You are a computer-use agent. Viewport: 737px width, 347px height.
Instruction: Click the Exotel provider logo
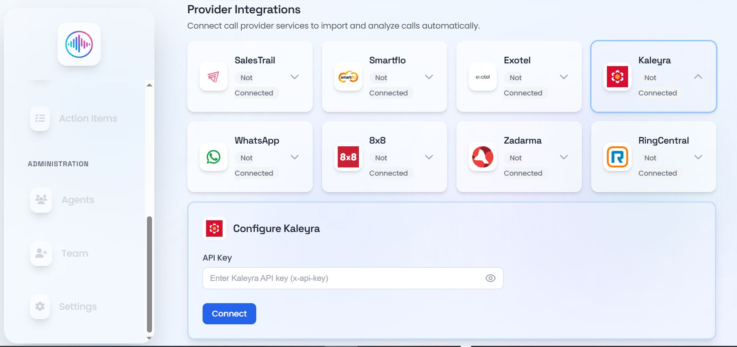coord(483,77)
